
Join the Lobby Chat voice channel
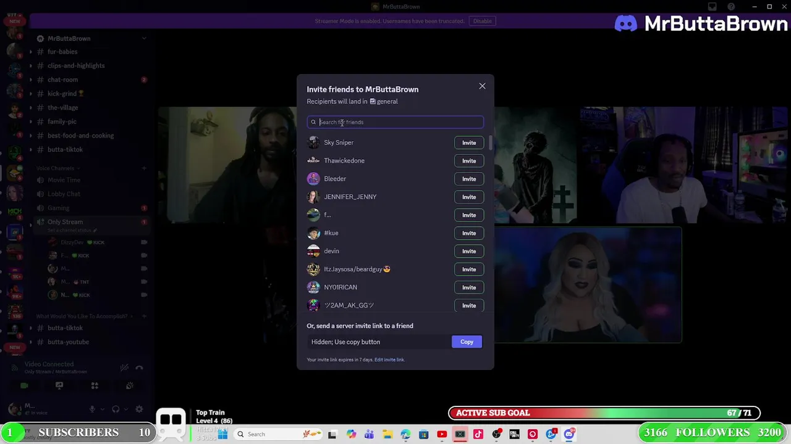64,194
